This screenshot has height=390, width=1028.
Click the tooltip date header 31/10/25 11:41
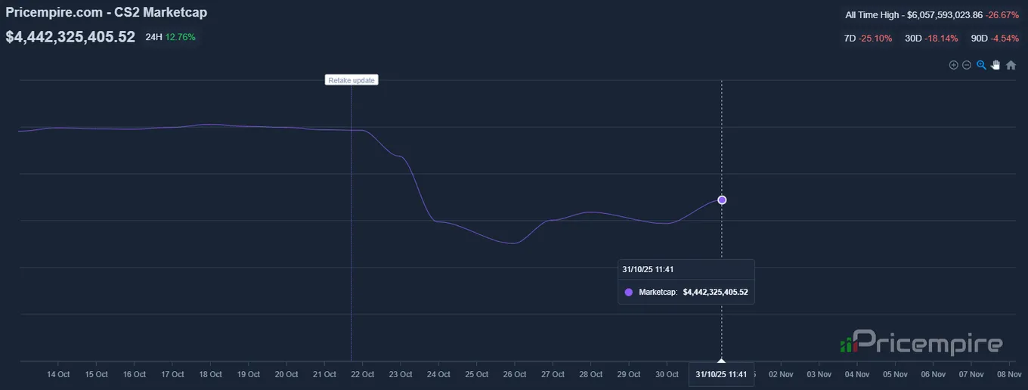[648, 269]
